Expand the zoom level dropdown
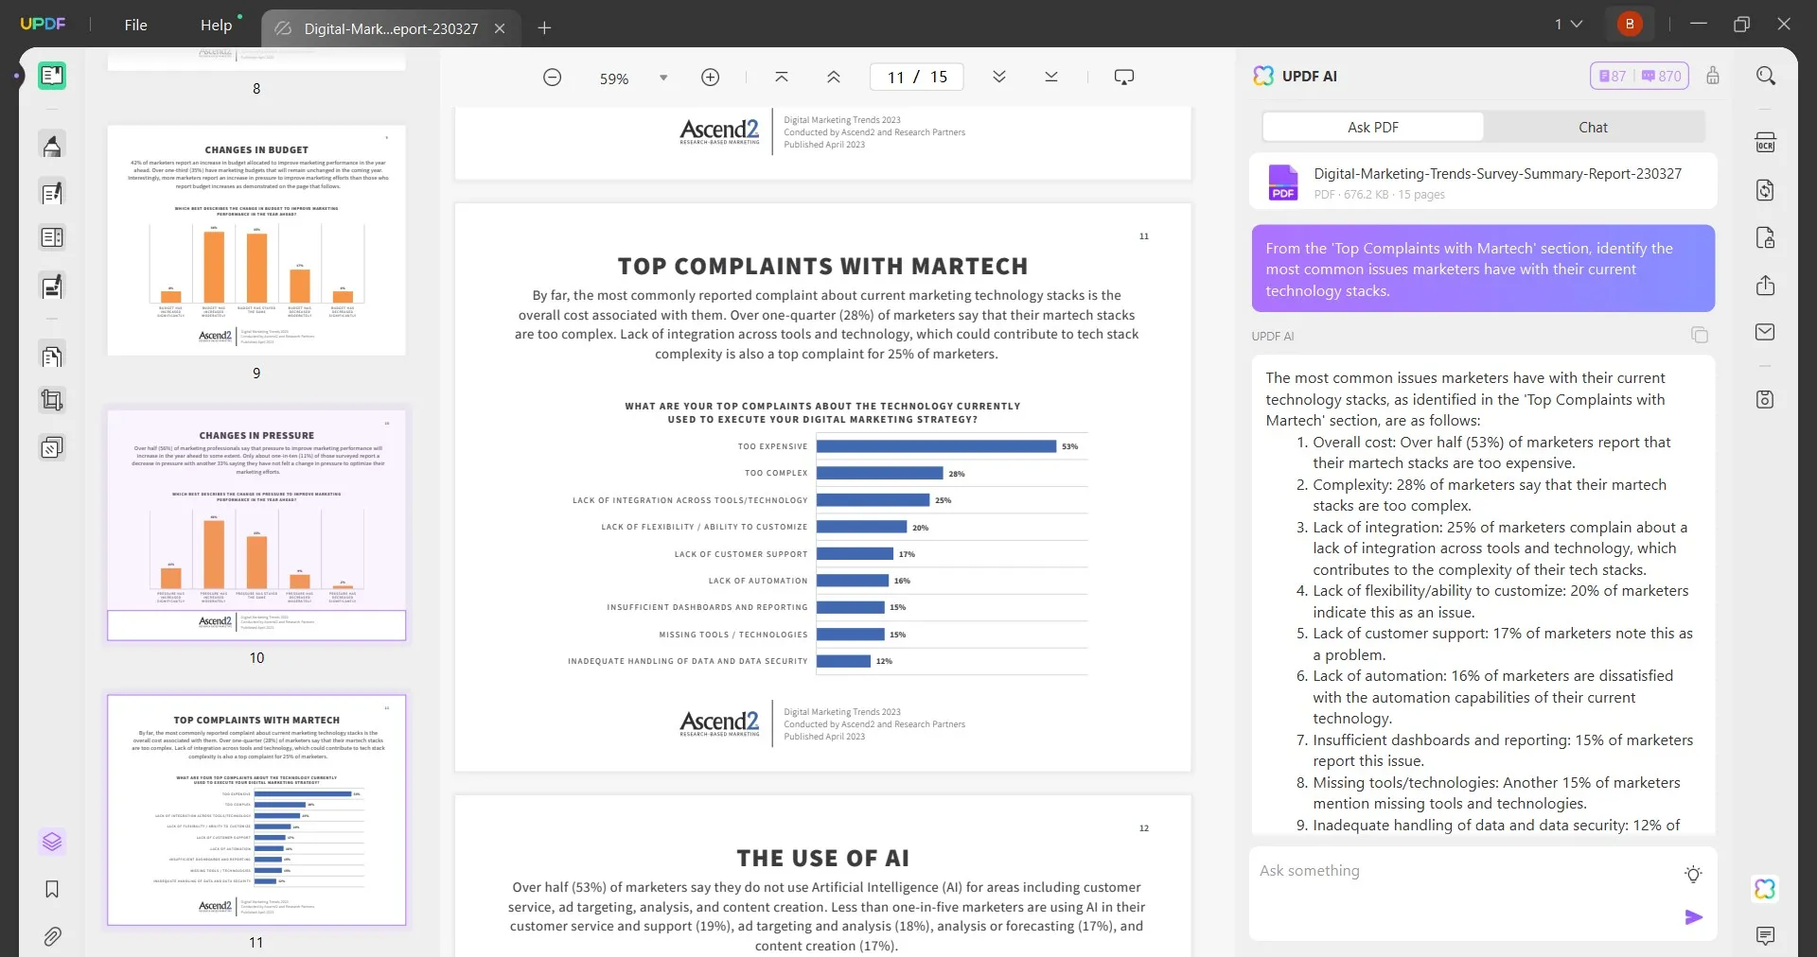The width and height of the screenshot is (1817, 957). pyautogui.click(x=663, y=78)
